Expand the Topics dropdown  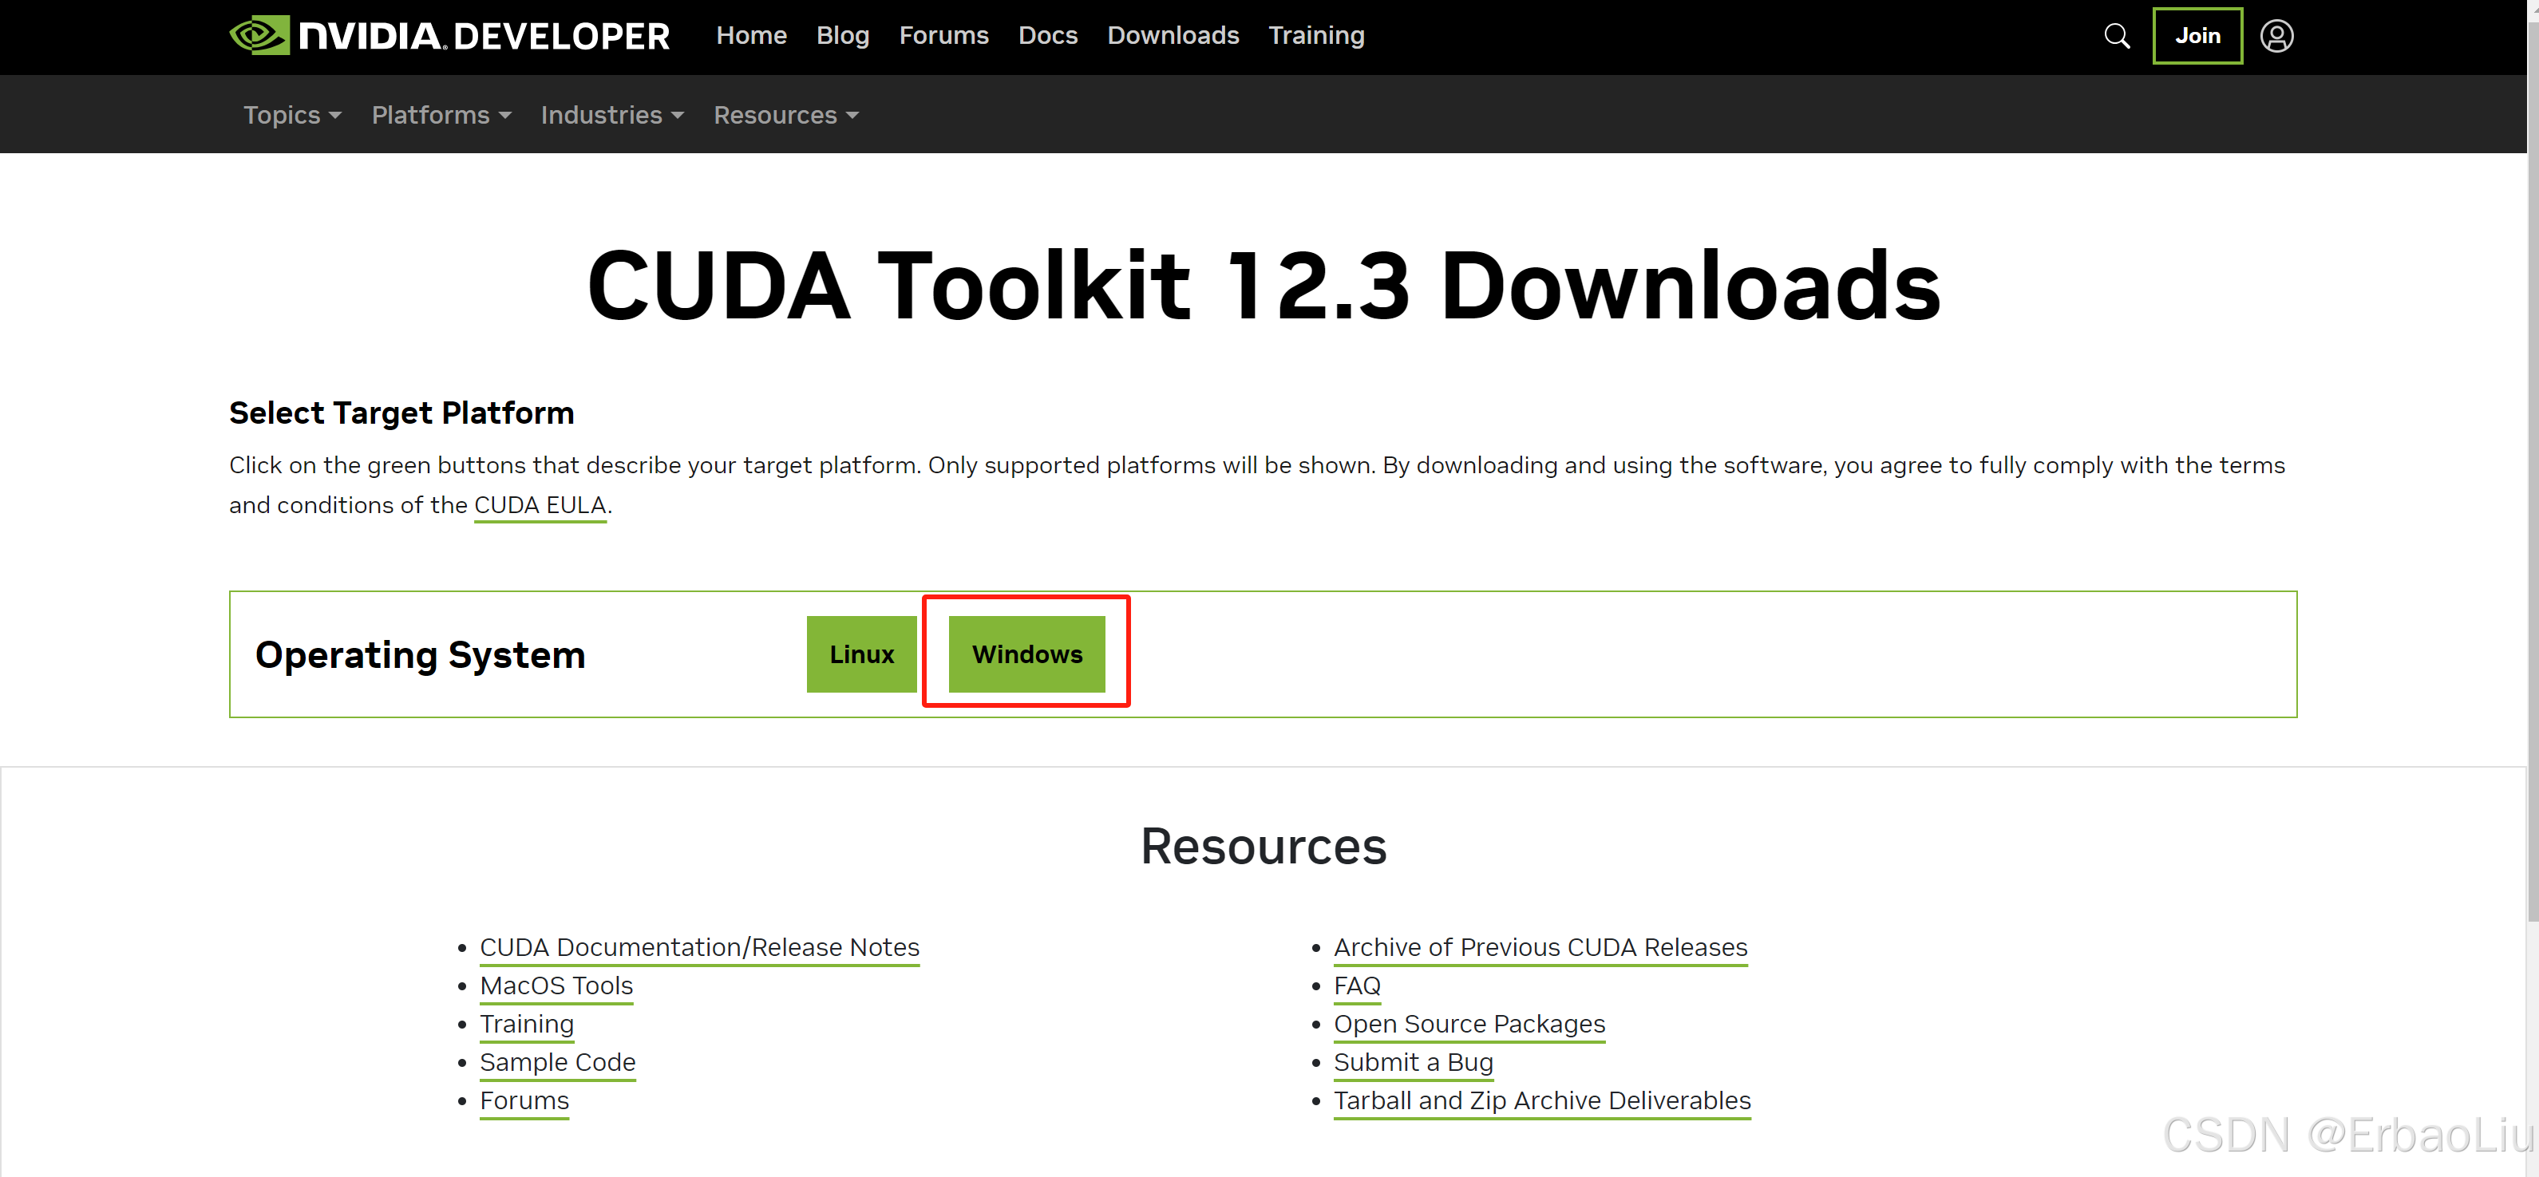pos(293,116)
